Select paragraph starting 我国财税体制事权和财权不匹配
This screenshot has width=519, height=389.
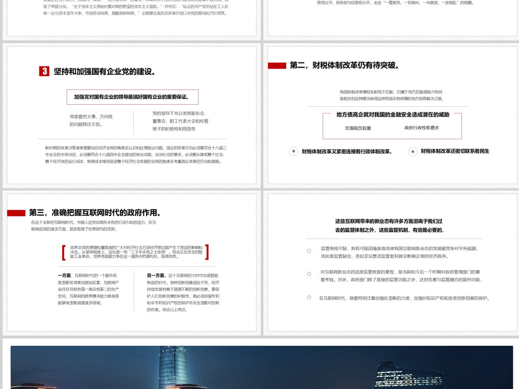pyautogui.click(x=391, y=95)
